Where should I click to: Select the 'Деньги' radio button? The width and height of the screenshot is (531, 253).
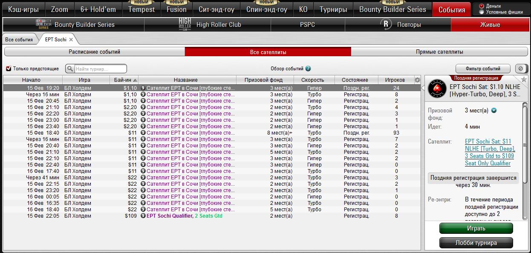pyautogui.click(x=482, y=6)
